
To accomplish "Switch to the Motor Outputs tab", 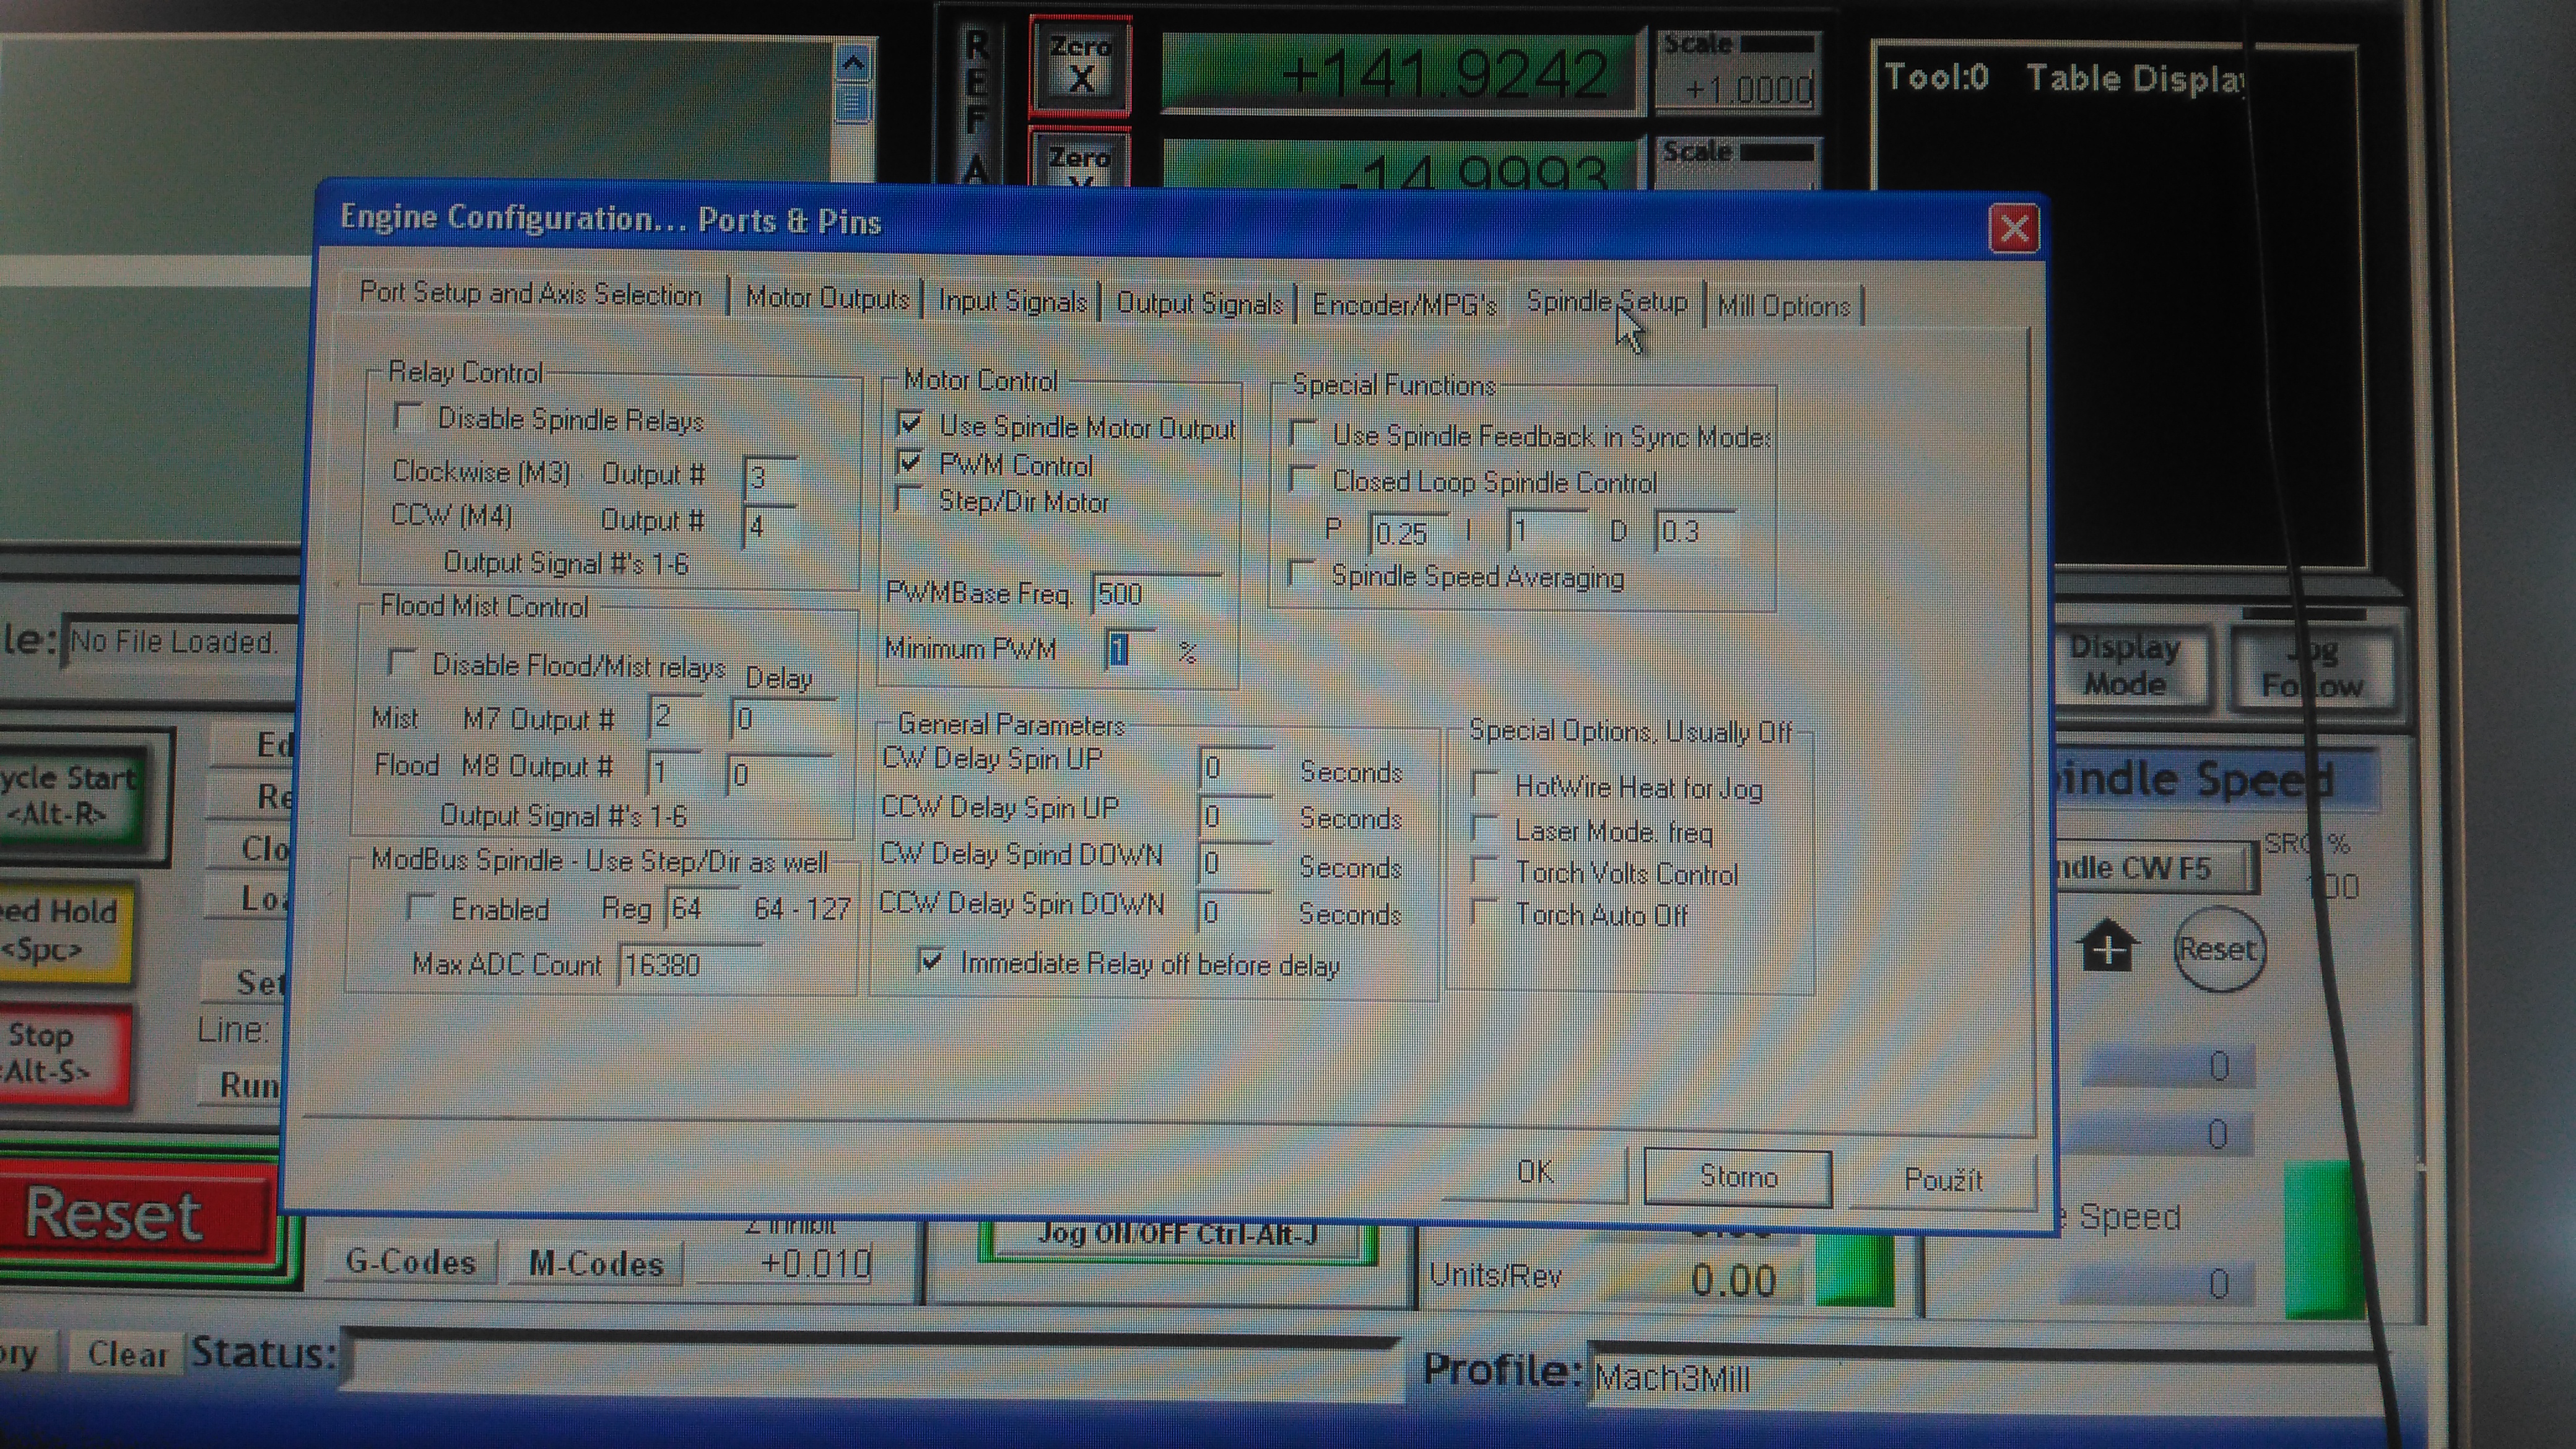I will pos(826,298).
